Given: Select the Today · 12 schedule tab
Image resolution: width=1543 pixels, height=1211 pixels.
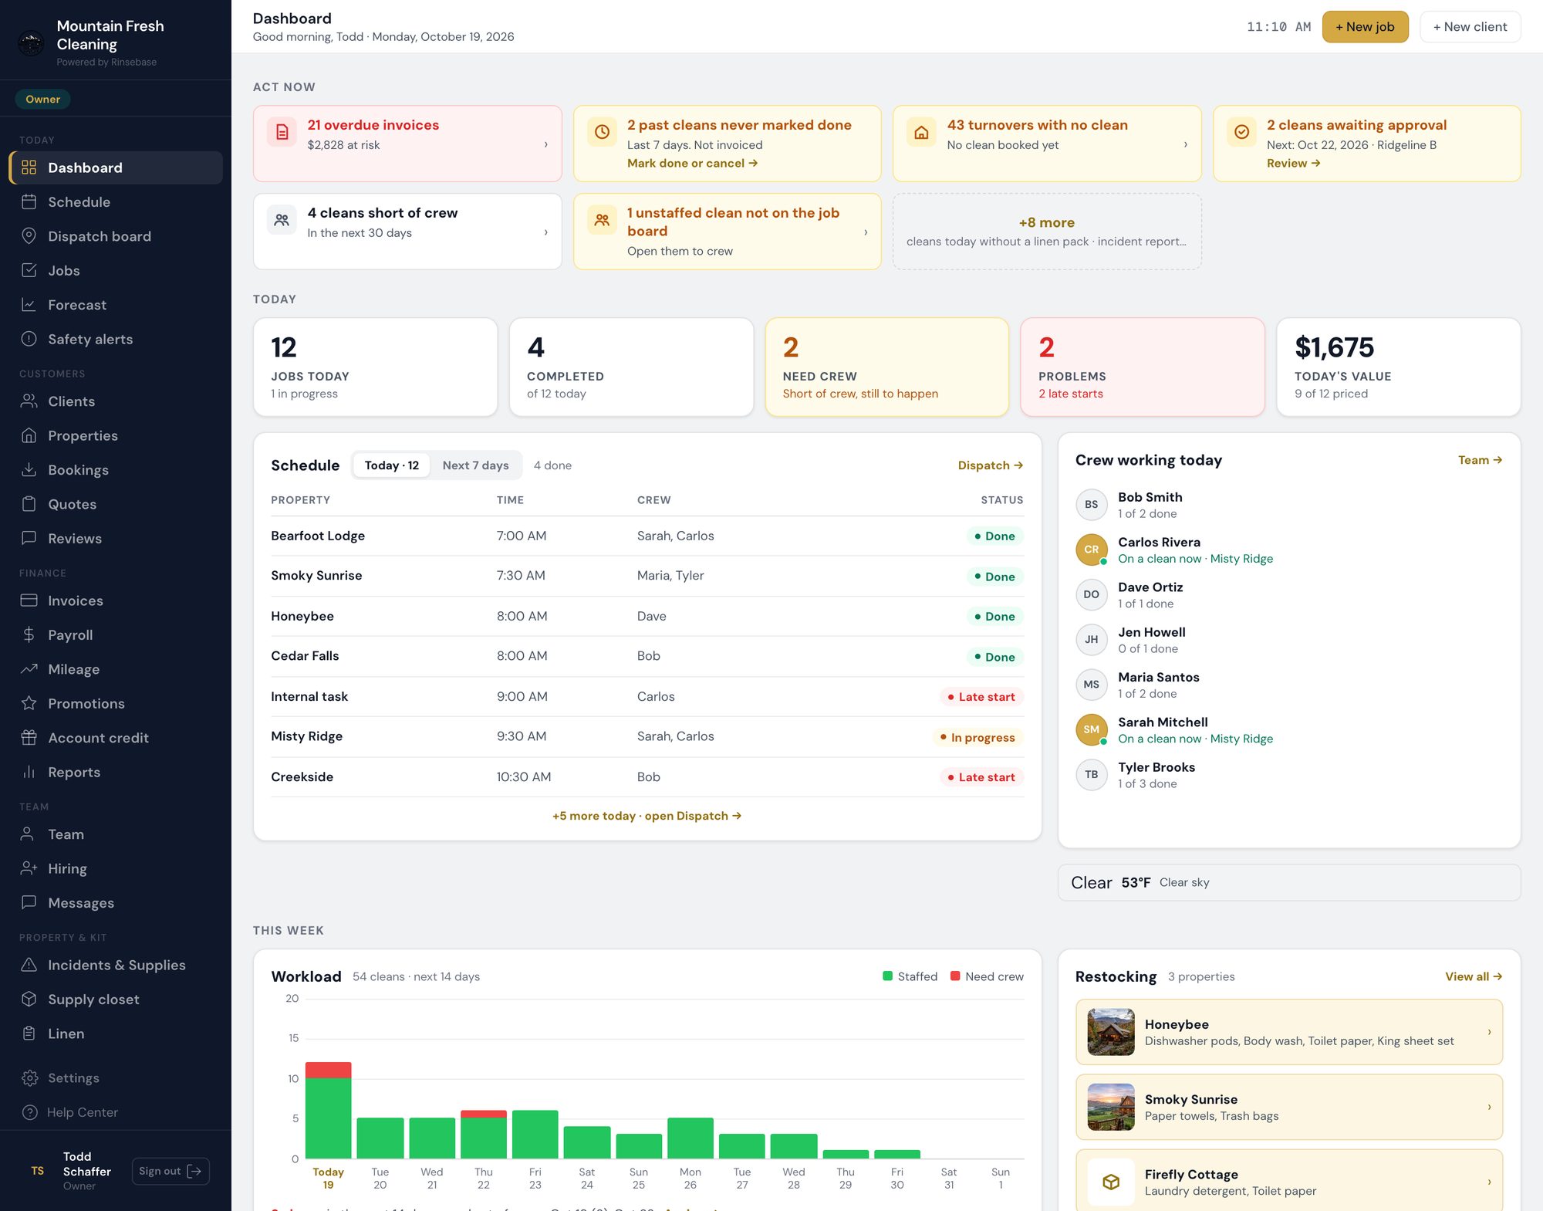Looking at the screenshot, I should coord(391,465).
